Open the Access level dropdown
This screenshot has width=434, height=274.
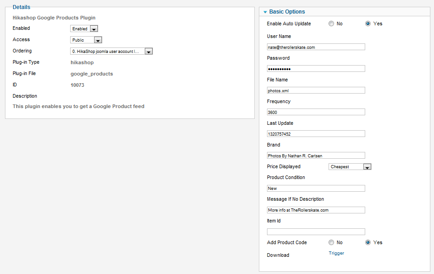tap(86, 40)
